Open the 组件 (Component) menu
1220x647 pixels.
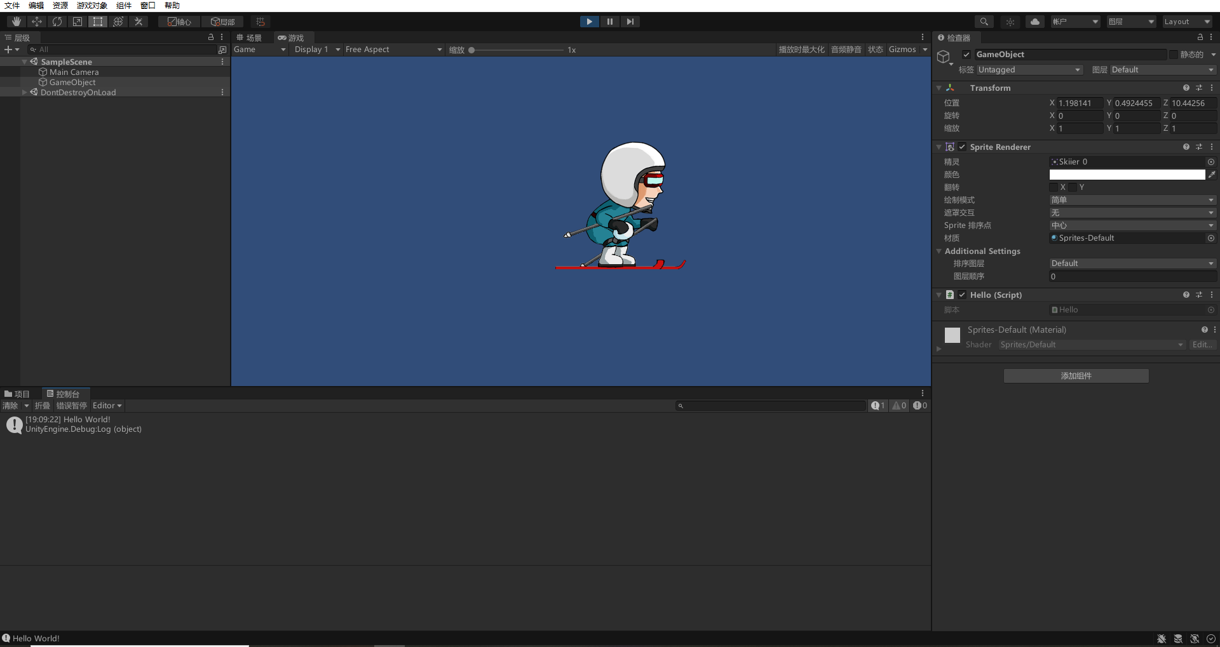pos(124,6)
